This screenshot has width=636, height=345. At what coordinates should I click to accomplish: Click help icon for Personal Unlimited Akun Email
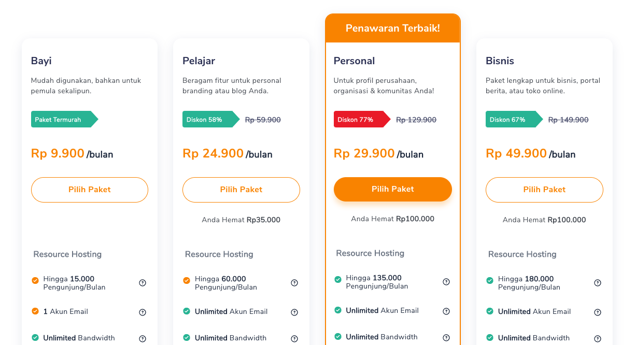(x=446, y=311)
